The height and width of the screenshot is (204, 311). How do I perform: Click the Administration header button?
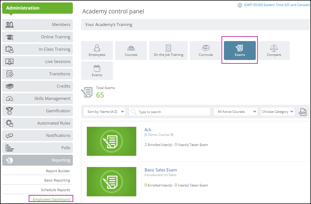tap(37, 8)
